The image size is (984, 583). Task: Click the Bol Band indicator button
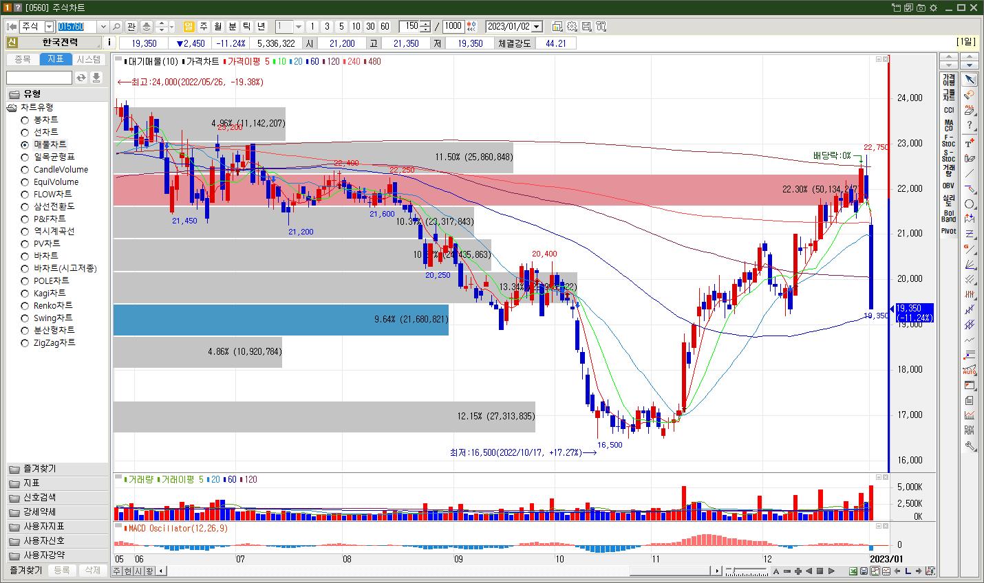pos(949,216)
